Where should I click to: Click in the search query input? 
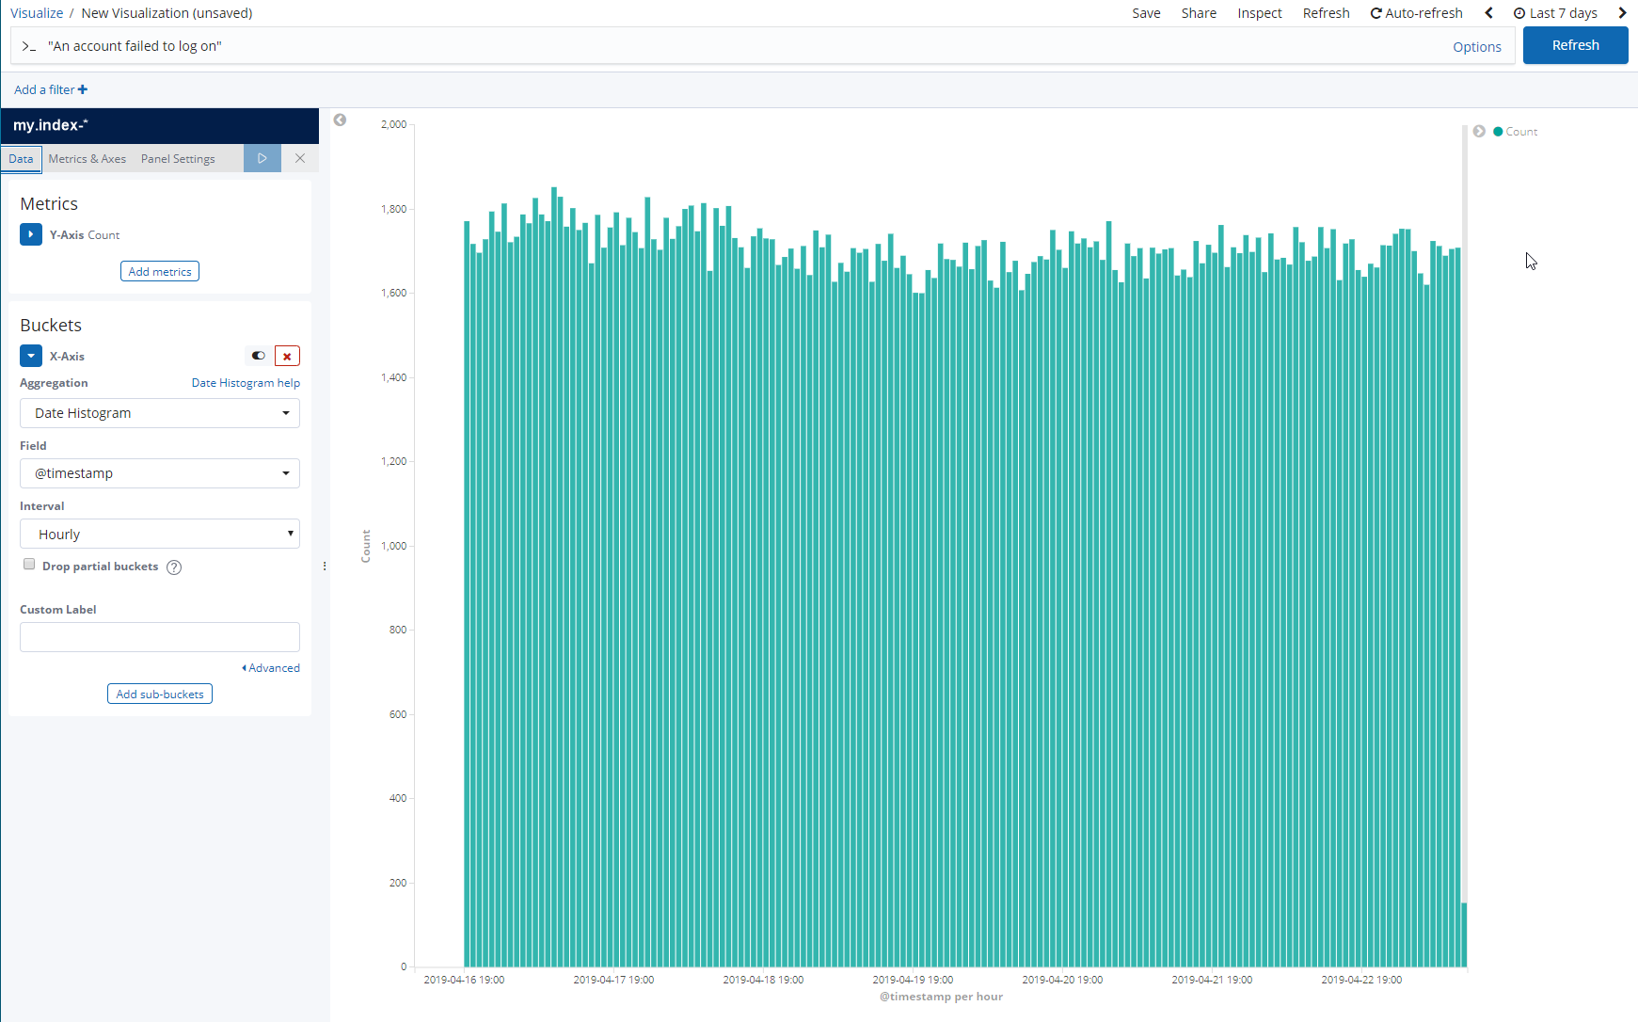743,46
